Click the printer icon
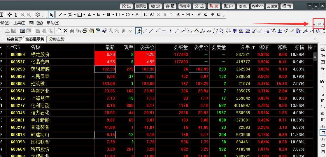This screenshot has width=326, height=157. [x=85, y=31]
